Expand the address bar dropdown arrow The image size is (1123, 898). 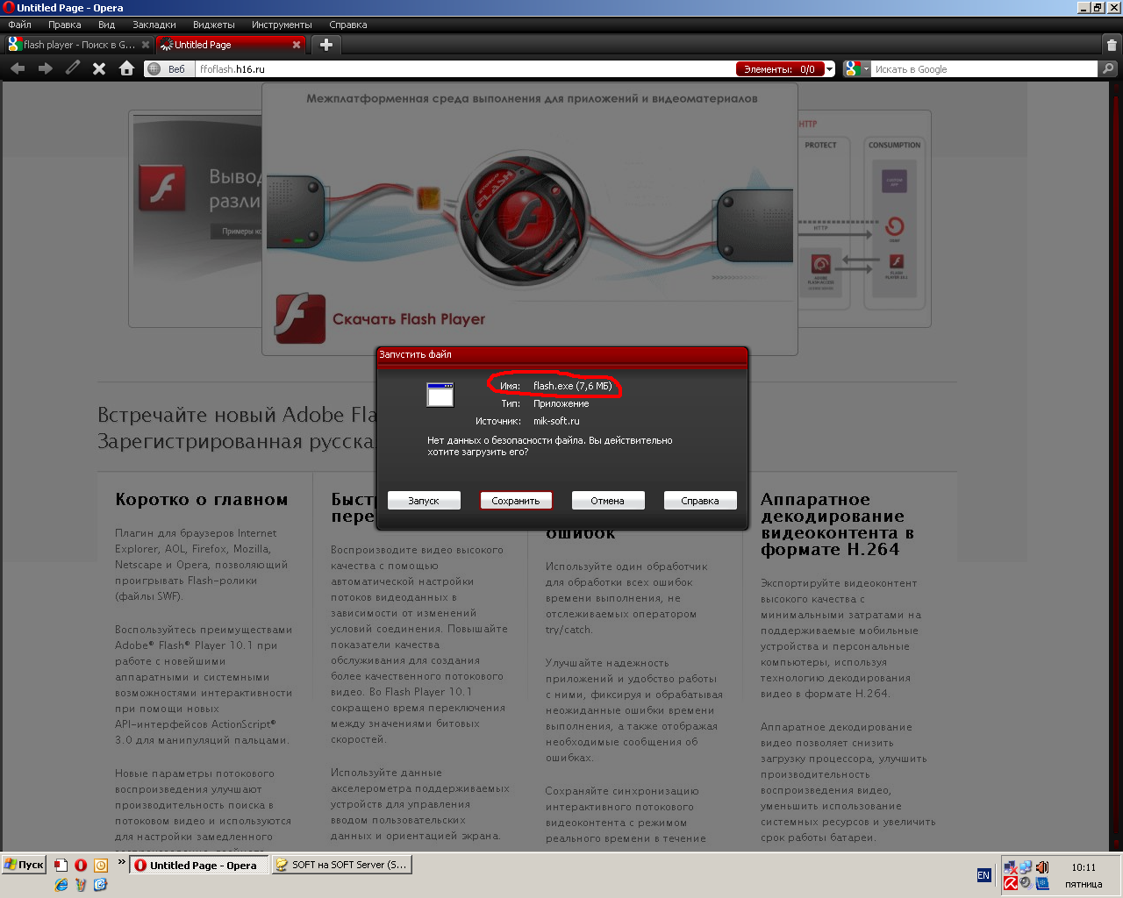point(829,69)
